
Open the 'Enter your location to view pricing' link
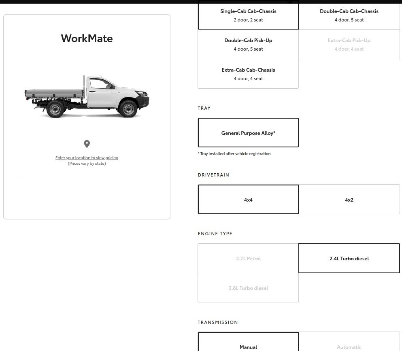click(87, 157)
